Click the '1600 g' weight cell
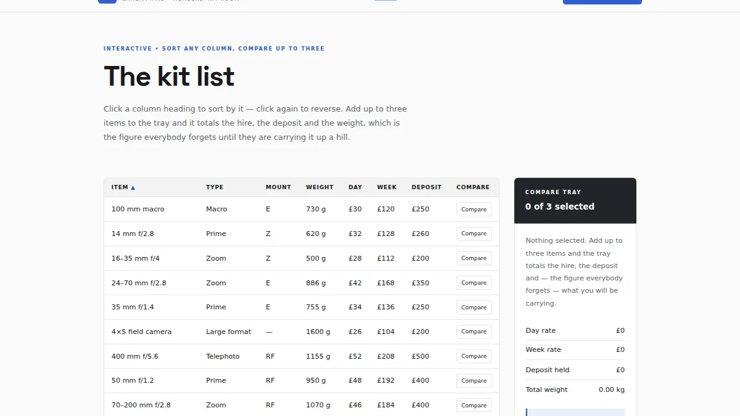 click(318, 332)
